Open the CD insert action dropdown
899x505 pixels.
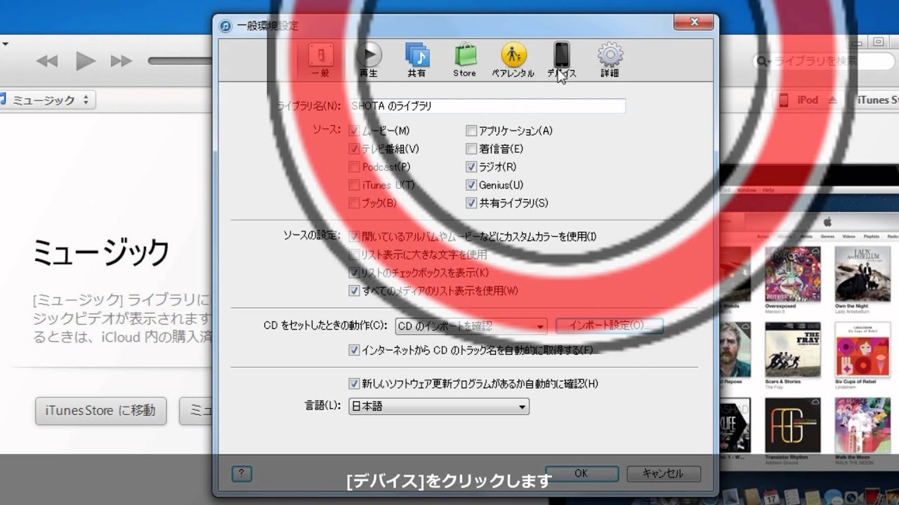pos(471,326)
